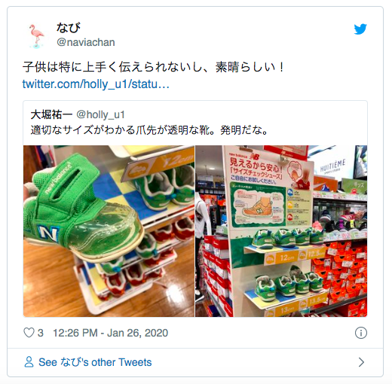Click the person icon beside See other Tweets

click(29, 362)
